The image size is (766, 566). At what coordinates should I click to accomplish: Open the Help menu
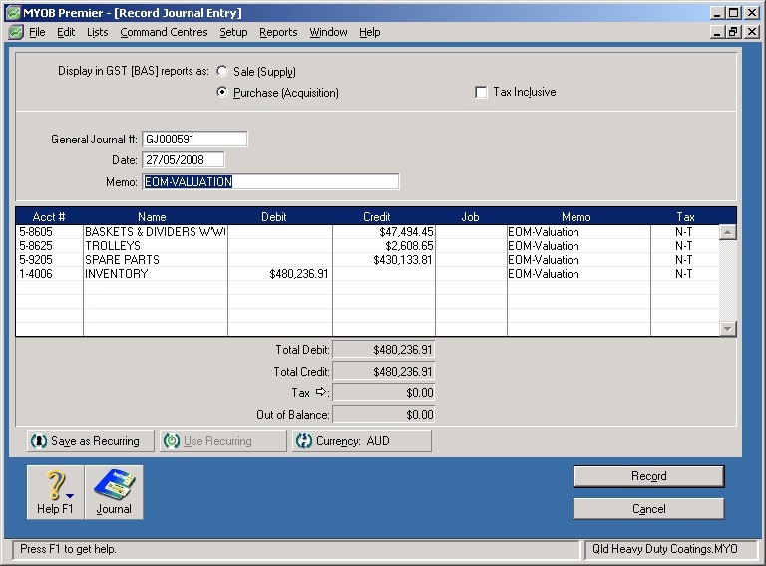pyautogui.click(x=370, y=32)
